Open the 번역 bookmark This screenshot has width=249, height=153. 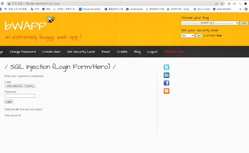pos(35,9)
